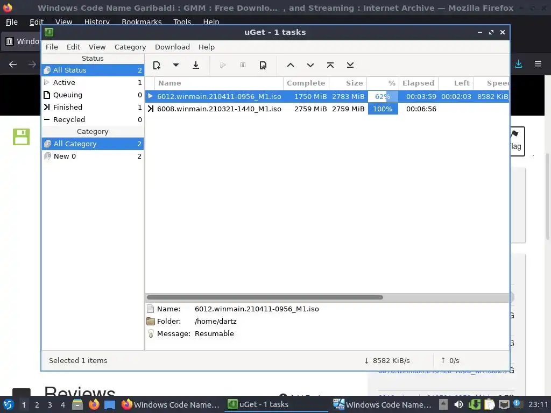Click the uGet window title bar icon

point(49,32)
